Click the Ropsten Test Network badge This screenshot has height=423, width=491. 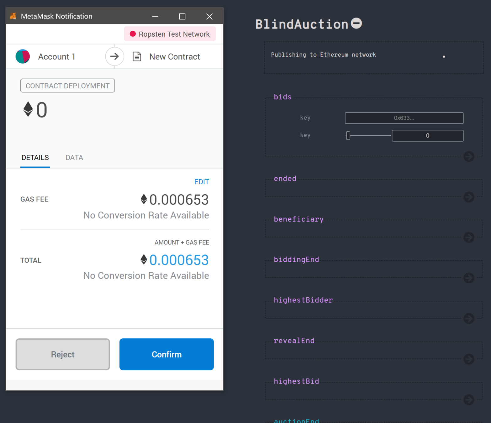[x=170, y=34]
